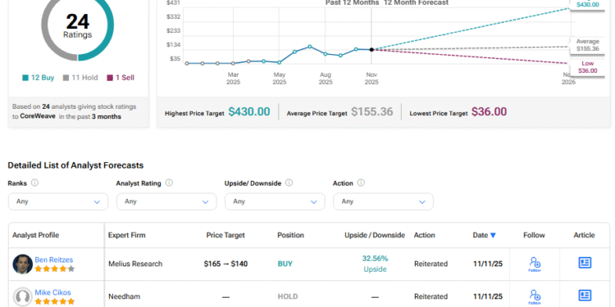This screenshot has height=307, width=615.
Task: Open the Ranks dropdown
Action: click(x=58, y=201)
